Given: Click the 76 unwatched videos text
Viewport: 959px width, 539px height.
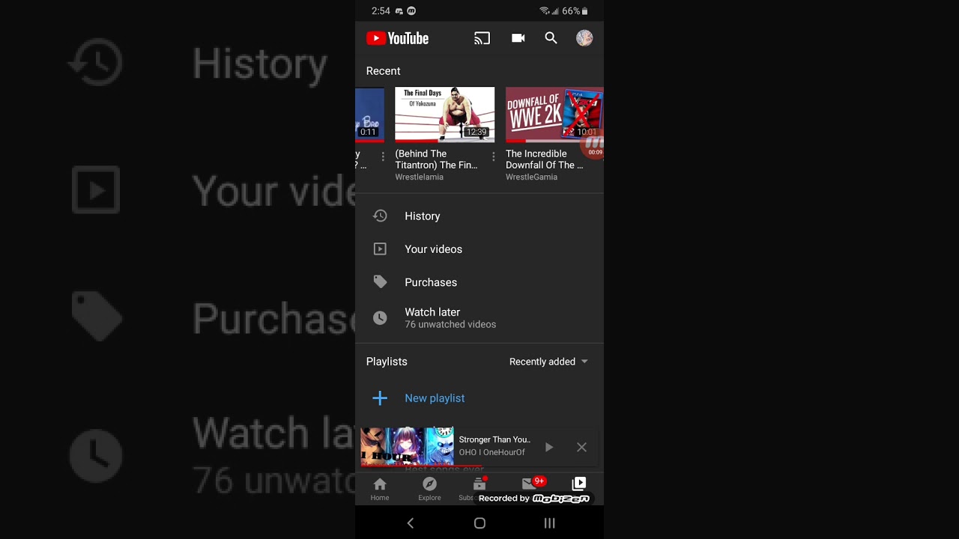Looking at the screenshot, I should (450, 325).
